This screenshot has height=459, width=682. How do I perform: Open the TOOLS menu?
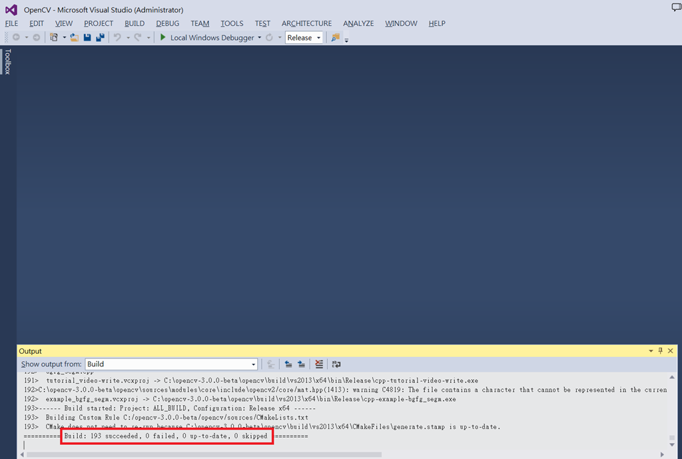232,23
